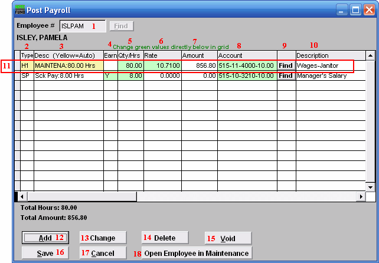379x263 pixels.
Task: Click the Delete button
Action: point(165,238)
